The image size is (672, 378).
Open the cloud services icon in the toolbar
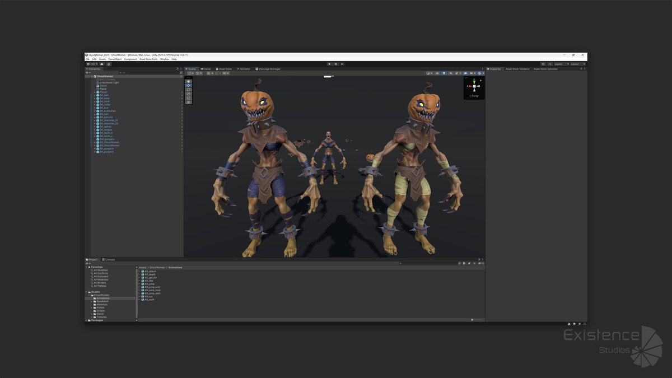(102, 64)
